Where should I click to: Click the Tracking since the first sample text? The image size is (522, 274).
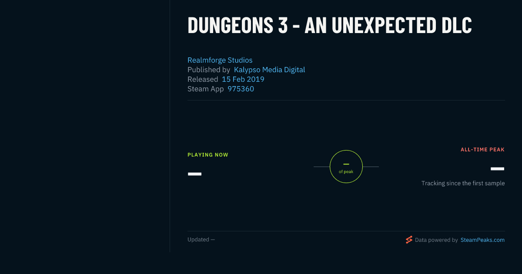463,184
